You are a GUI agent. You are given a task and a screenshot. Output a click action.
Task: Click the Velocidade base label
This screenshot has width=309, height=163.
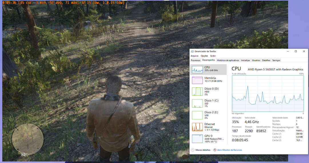(x=280, y=118)
